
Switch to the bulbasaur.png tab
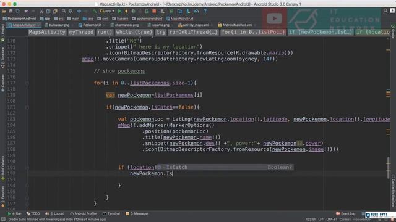pos(59,25)
